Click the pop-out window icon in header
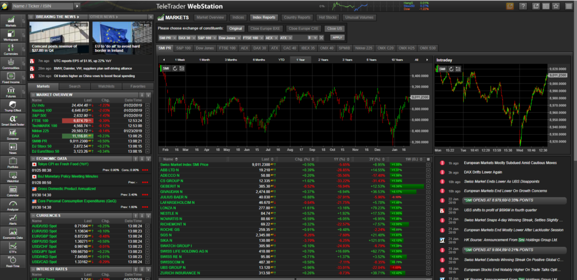Screen dimensions: 577x280 tap(536, 6)
